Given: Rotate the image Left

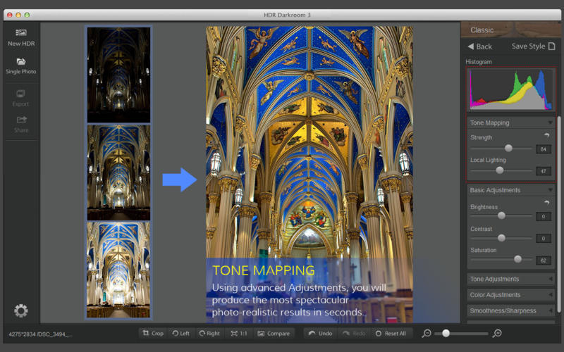Looking at the screenshot, I should coord(180,333).
